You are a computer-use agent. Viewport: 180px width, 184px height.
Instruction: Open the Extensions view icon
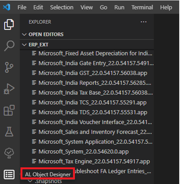[9, 110]
